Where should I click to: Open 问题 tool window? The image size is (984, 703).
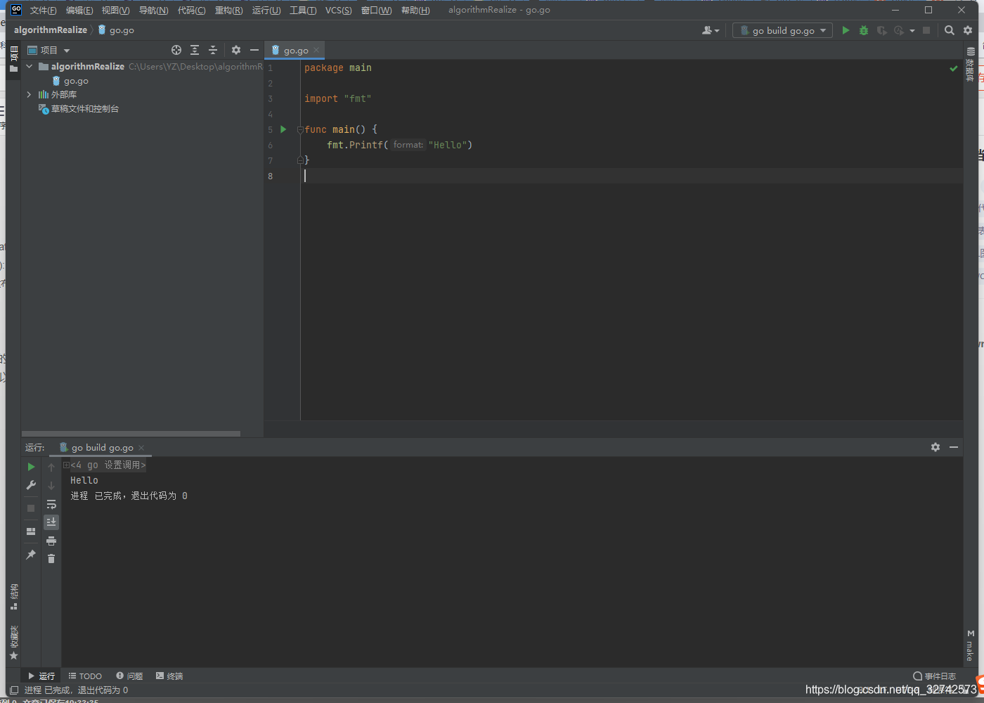coord(129,676)
